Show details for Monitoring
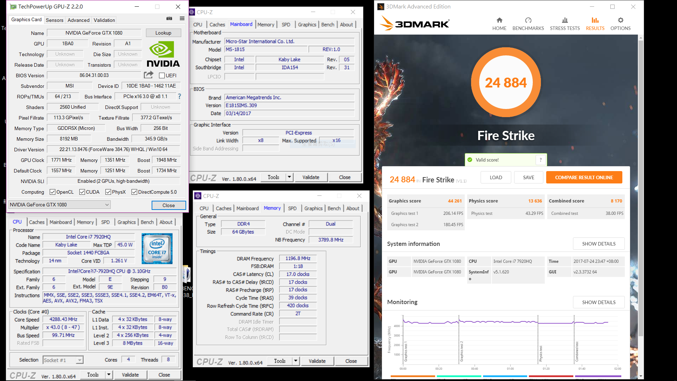Screen dimensions: 677x381 pos(599,302)
